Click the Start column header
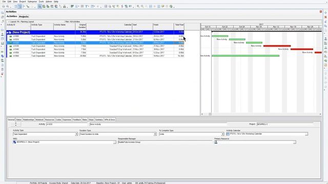Viewport: 328px width, 184px height. coord(142,27)
